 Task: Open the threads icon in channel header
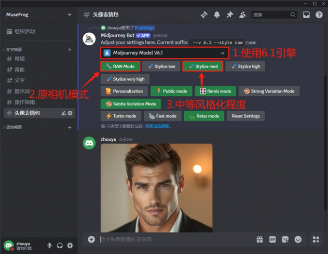tap(204, 14)
